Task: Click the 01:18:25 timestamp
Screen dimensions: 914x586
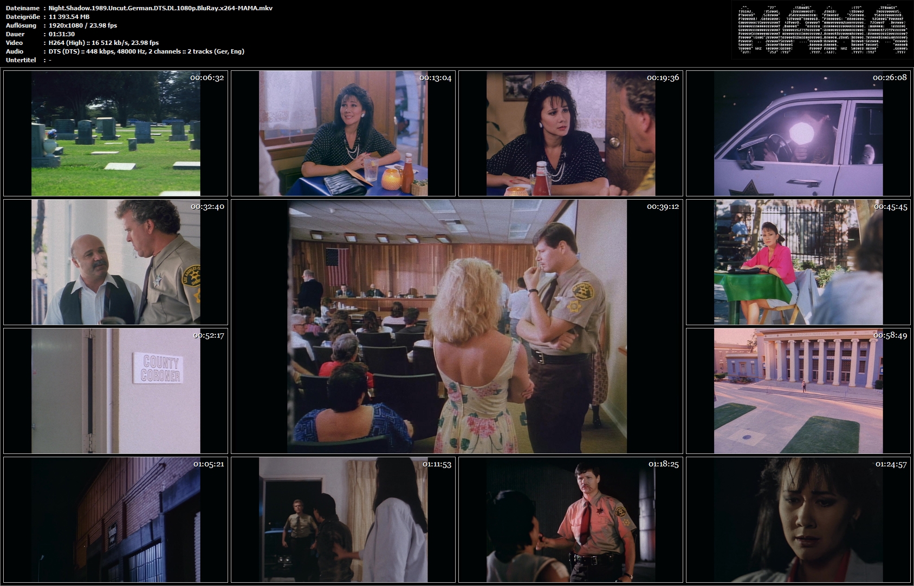Action: pos(664,464)
